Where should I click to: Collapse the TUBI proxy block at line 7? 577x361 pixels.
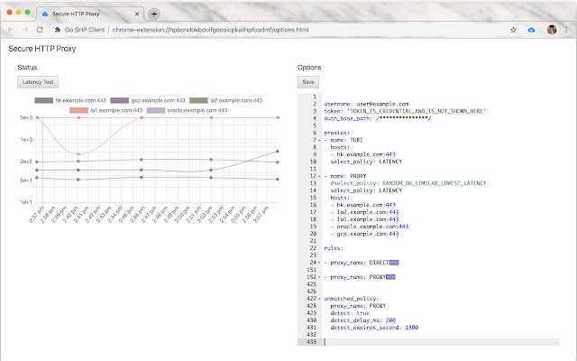(x=319, y=141)
